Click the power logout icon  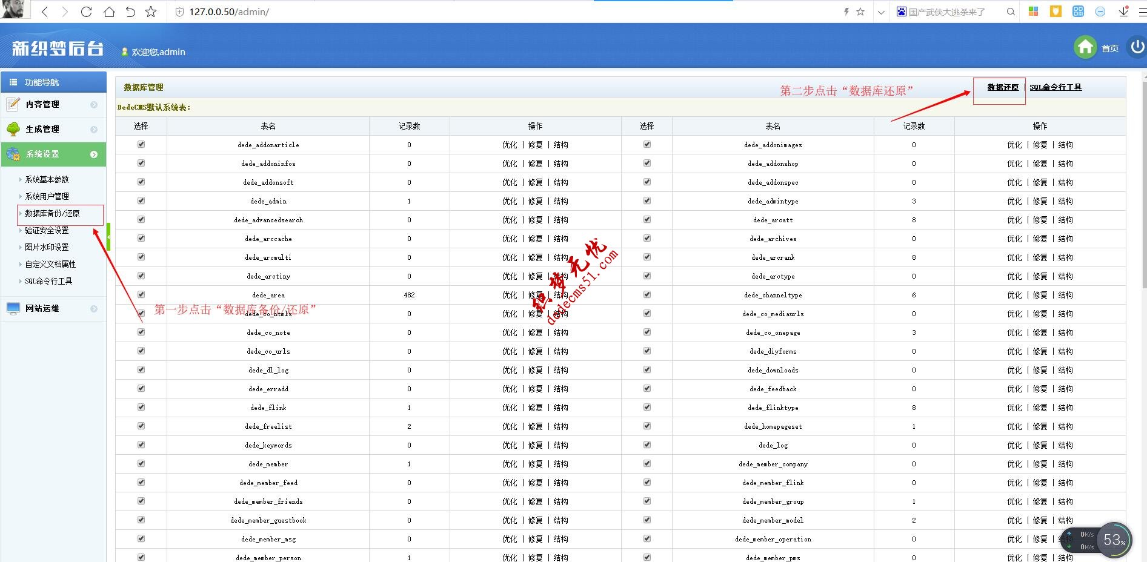1137,47
